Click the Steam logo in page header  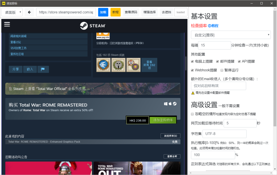click(x=93, y=26)
